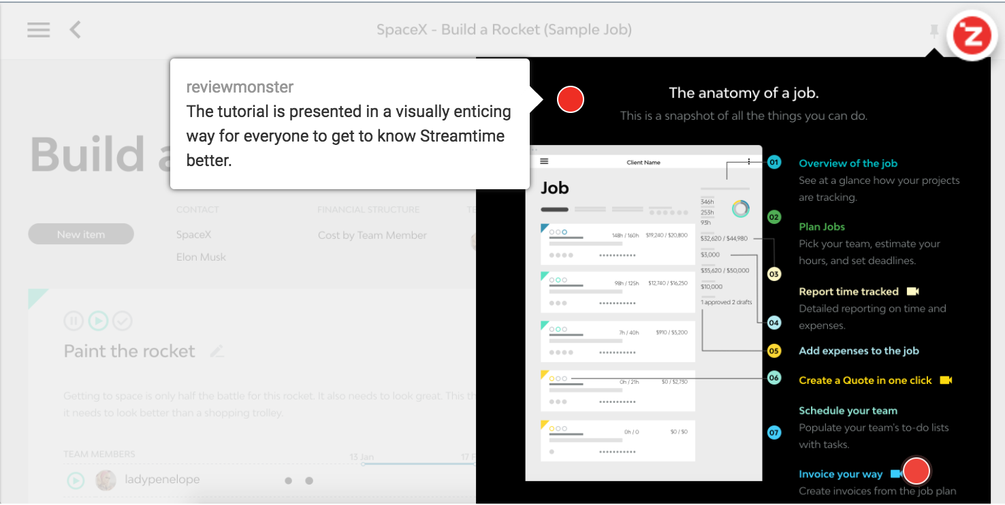Open Schedule your team link
The height and width of the screenshot is (505, 1005).
(848, 410)
